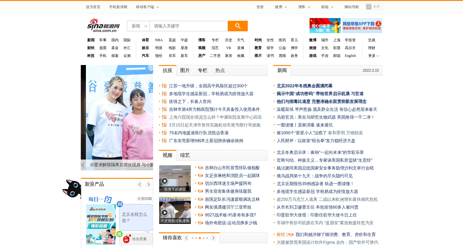Click next arrow in 猜你喜欢 section

point(213,238)
